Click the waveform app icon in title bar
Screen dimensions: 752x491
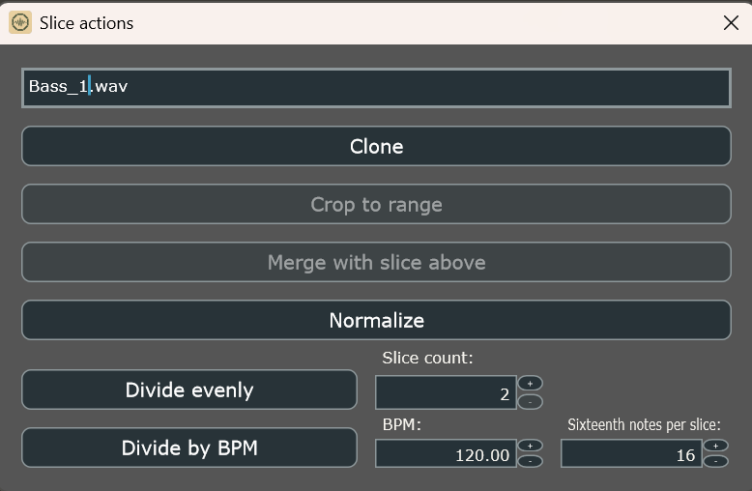tap(20, 22)
